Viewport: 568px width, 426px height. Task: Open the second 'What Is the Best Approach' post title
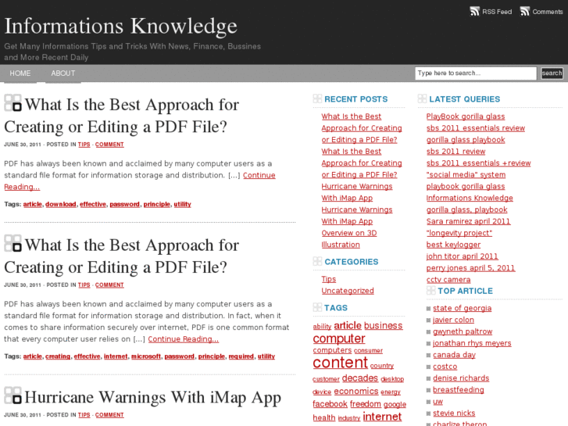point(121,256)
